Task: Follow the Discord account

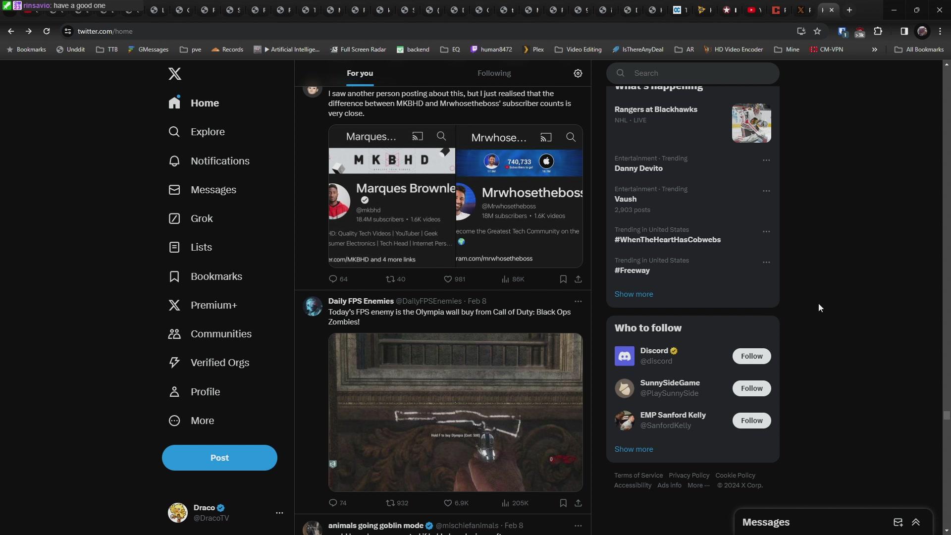Action: pos(751,356)
